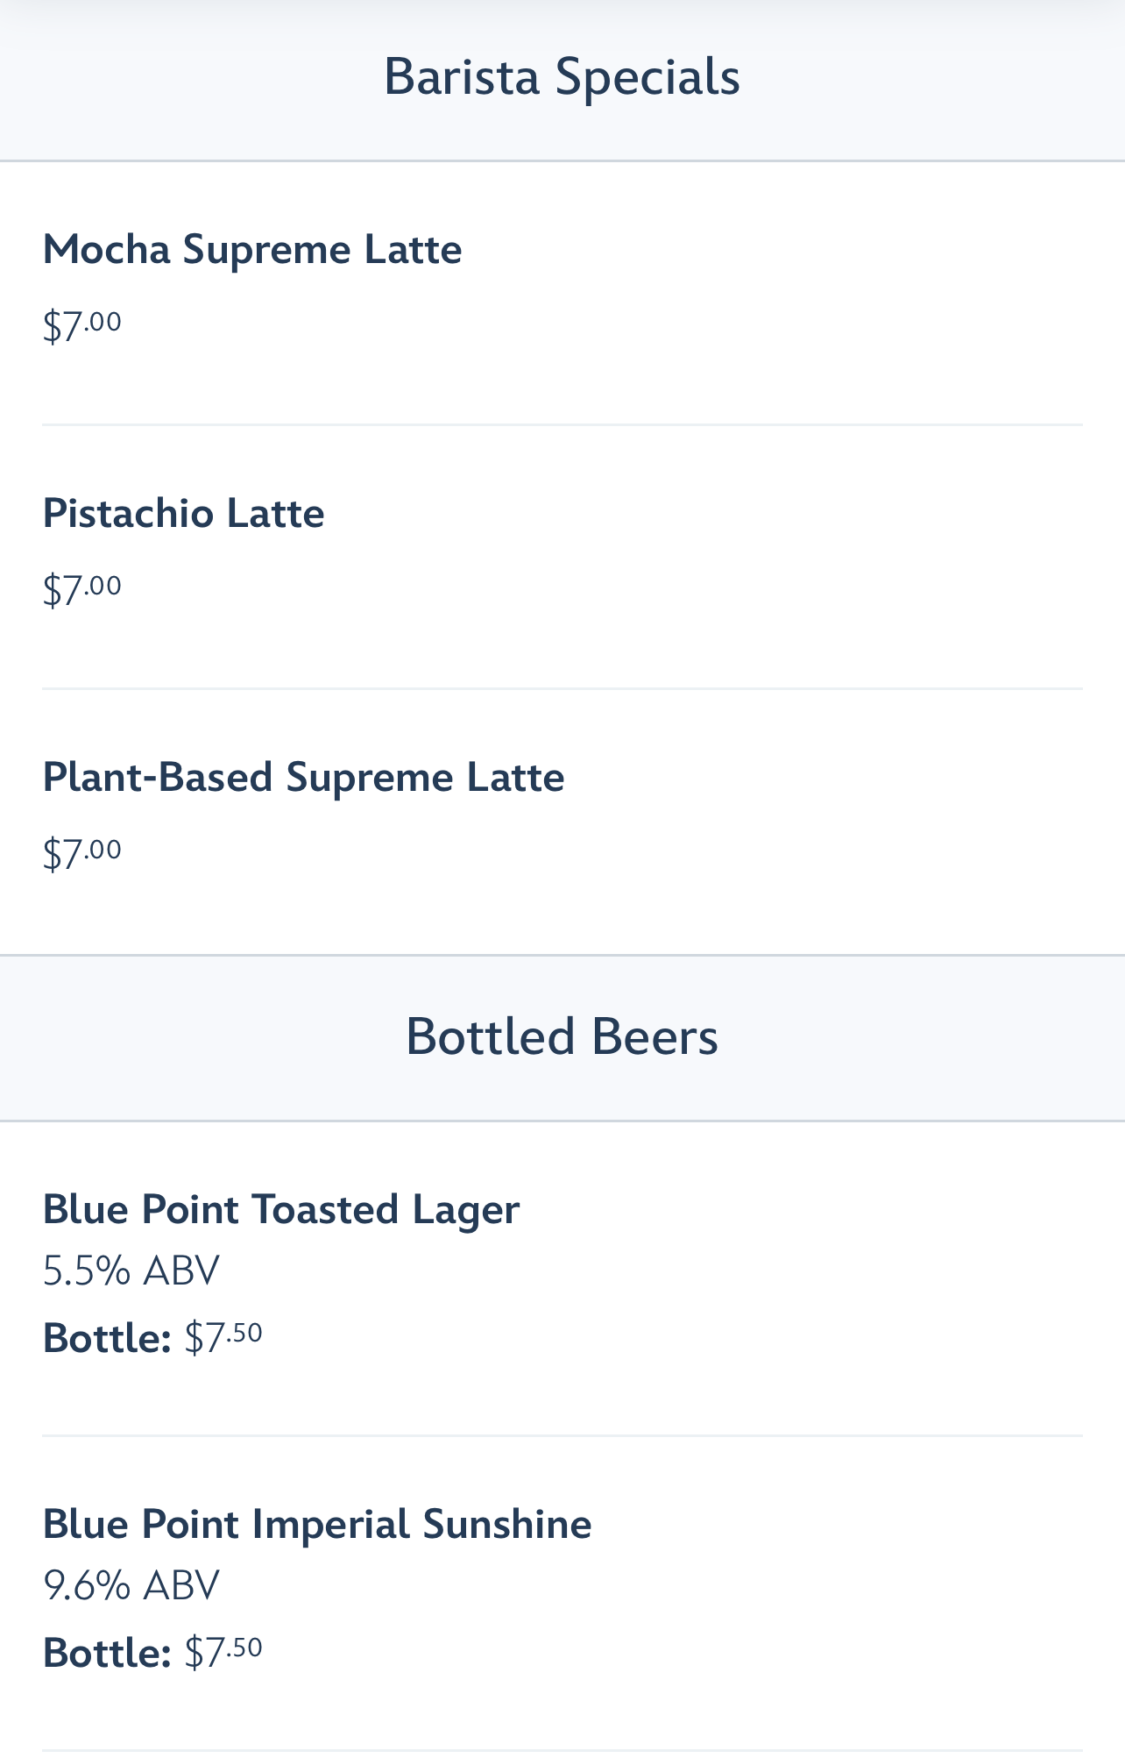This screenshot has width=1125, height=1758.
Task: Click the Imperial Sunshine "Bottle:" label
Action: point(107,1654)
